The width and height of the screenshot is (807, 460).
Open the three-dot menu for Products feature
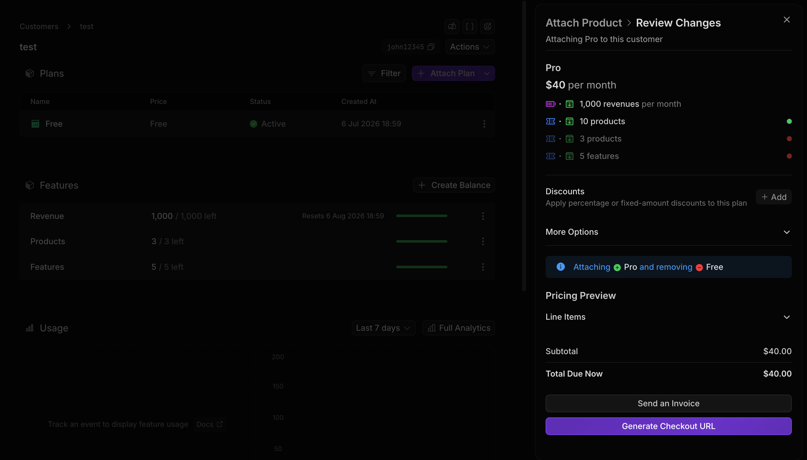tap(483, 241)
